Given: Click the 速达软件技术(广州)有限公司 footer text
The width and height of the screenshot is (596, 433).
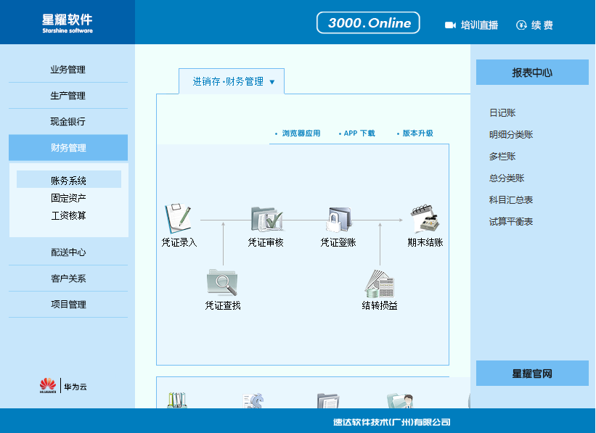Looking at the screenshot, I should point(391,421).
